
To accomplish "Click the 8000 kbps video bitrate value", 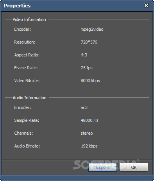I will 90,81.
